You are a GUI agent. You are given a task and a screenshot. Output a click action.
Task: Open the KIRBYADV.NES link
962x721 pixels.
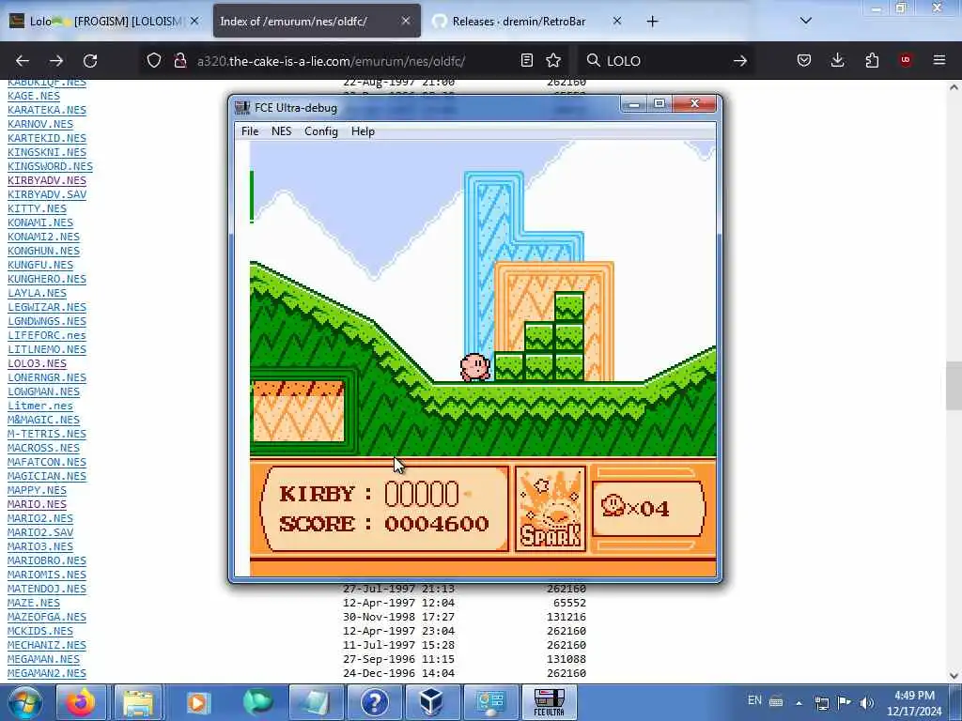click(x=47, y=180)
